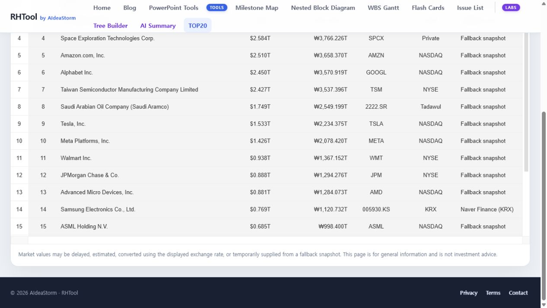
Task: Click the 2222.SR ticker cell
Action: coord(376,106)
